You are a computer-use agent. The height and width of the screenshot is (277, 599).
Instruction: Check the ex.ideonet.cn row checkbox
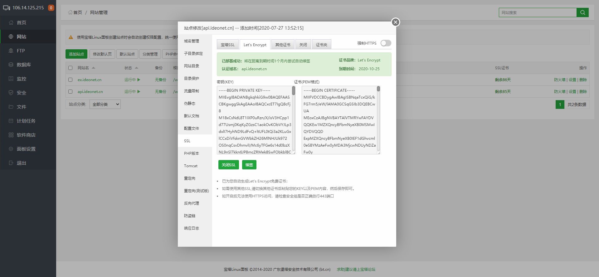coord(71,80)
